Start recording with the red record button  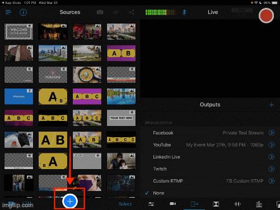[x=266, y=16]
